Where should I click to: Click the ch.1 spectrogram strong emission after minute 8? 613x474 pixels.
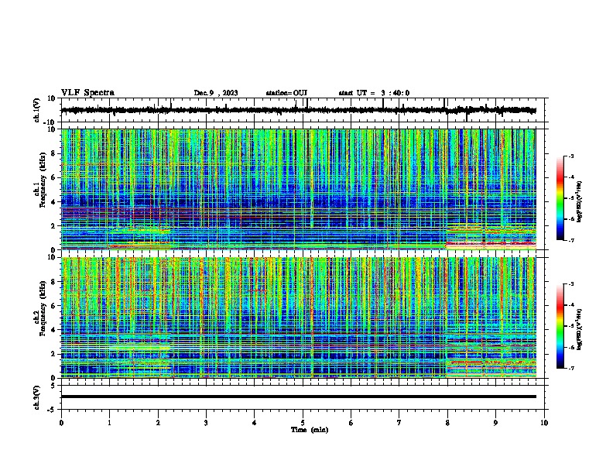[x=491, y=238]
